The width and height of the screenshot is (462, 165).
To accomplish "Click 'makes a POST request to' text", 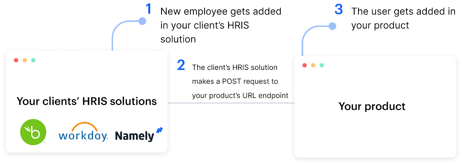I will coord(235,81).
